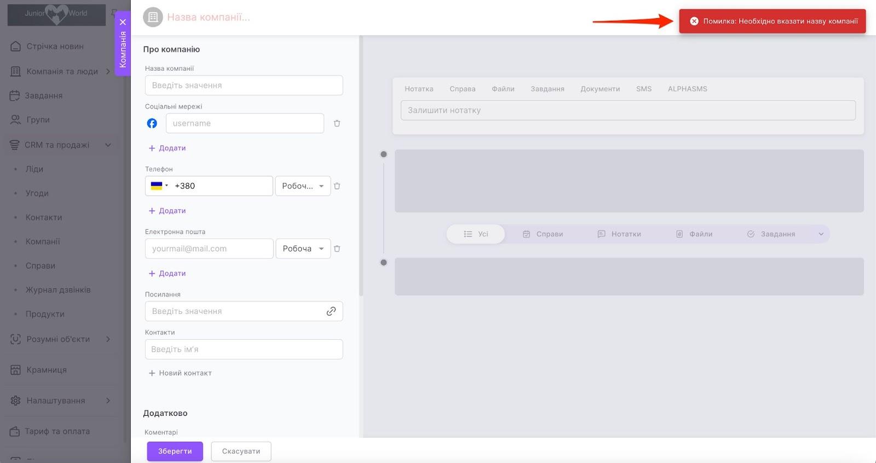Screen dimensions: 876x463
Task: Switch to the Документи tab
Action: pos(600,89)
